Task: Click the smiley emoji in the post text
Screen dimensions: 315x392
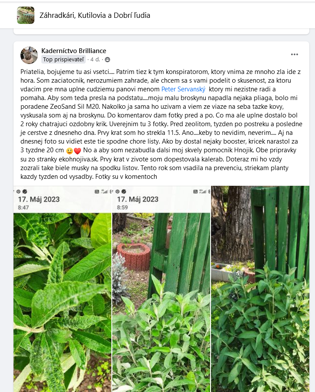Action: 70,151
